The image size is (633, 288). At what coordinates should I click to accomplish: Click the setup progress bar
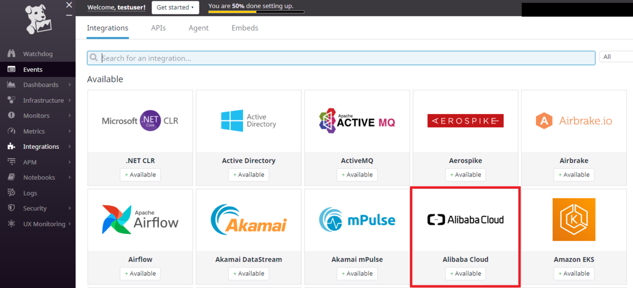(x=256, y=12)
